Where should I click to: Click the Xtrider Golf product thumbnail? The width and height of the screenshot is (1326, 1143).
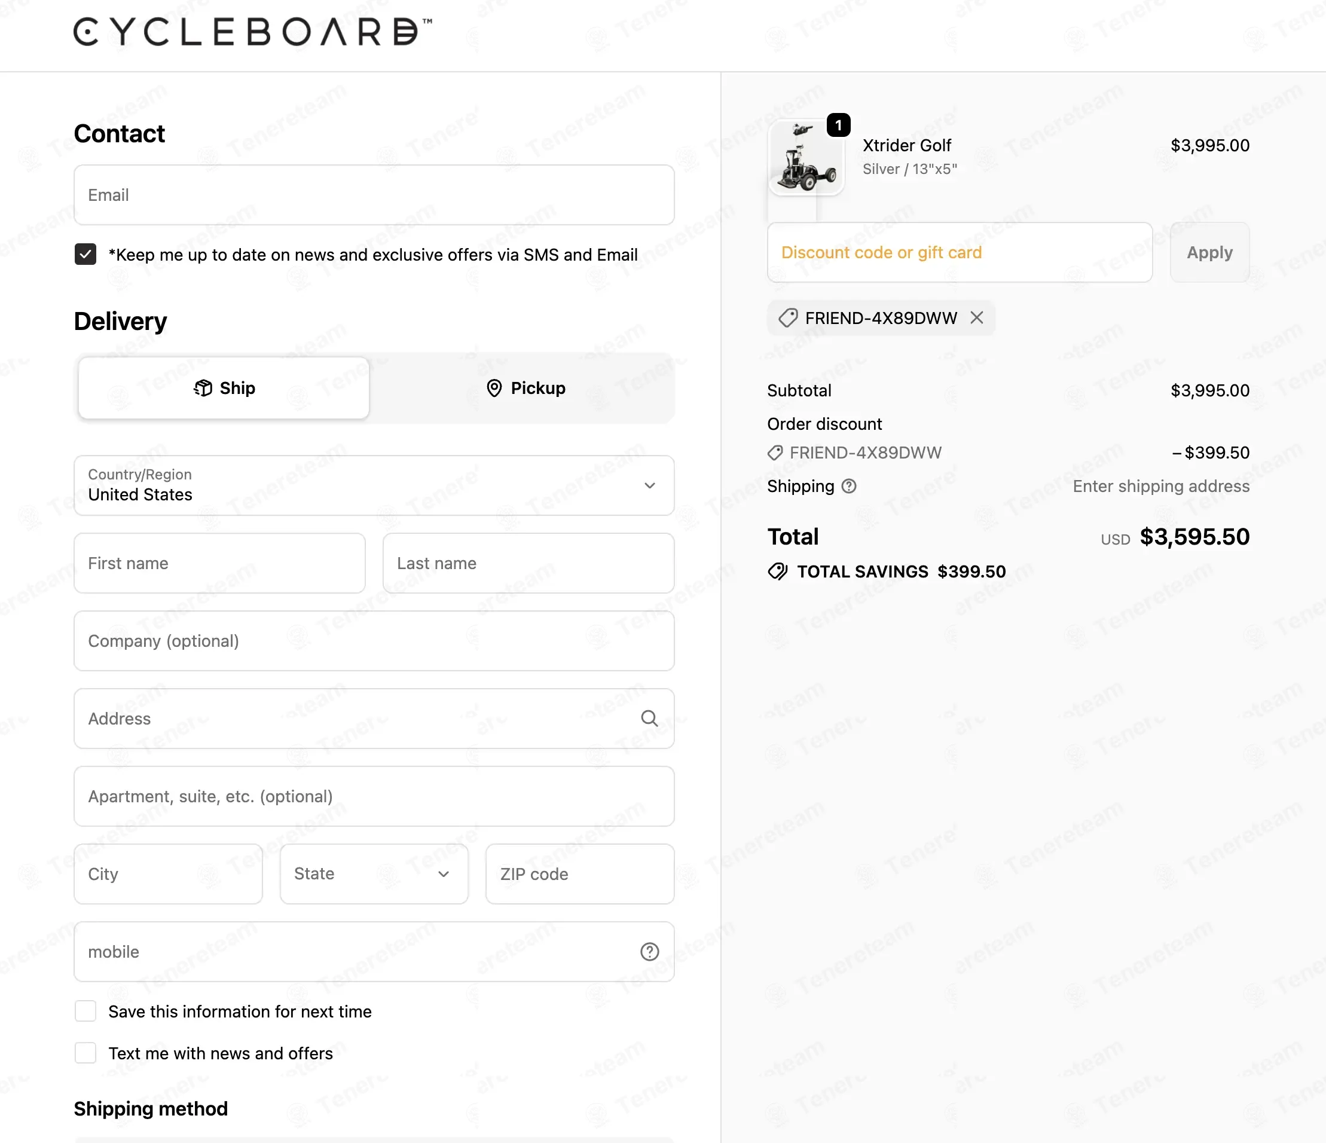point(806,157)
